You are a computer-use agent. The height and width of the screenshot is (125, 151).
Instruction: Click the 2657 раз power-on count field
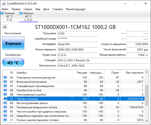click(138, 50)
